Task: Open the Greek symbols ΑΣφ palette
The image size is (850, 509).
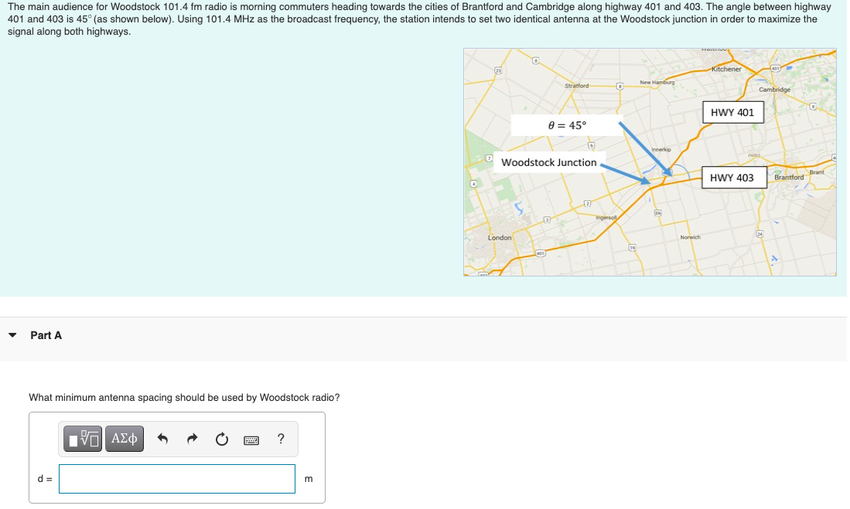Action: [x=125, y=439]
